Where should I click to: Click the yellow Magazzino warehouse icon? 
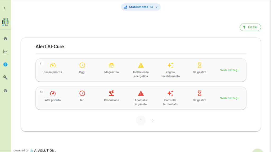pyautogui.click(x=111, y=65)
